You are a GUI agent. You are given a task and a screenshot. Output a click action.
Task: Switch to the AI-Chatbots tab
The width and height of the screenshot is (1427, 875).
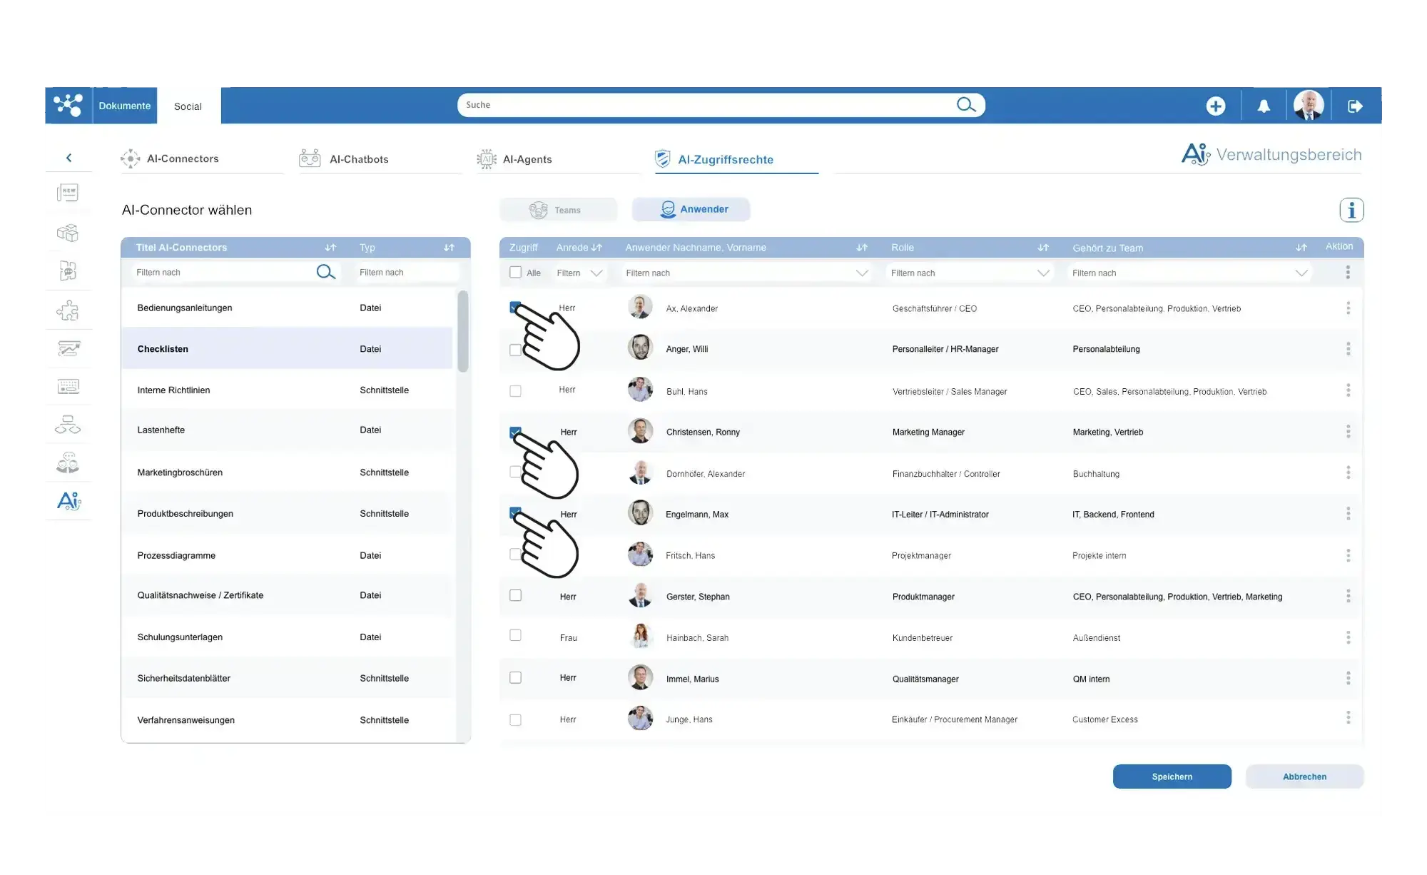[x=358, y=159]
